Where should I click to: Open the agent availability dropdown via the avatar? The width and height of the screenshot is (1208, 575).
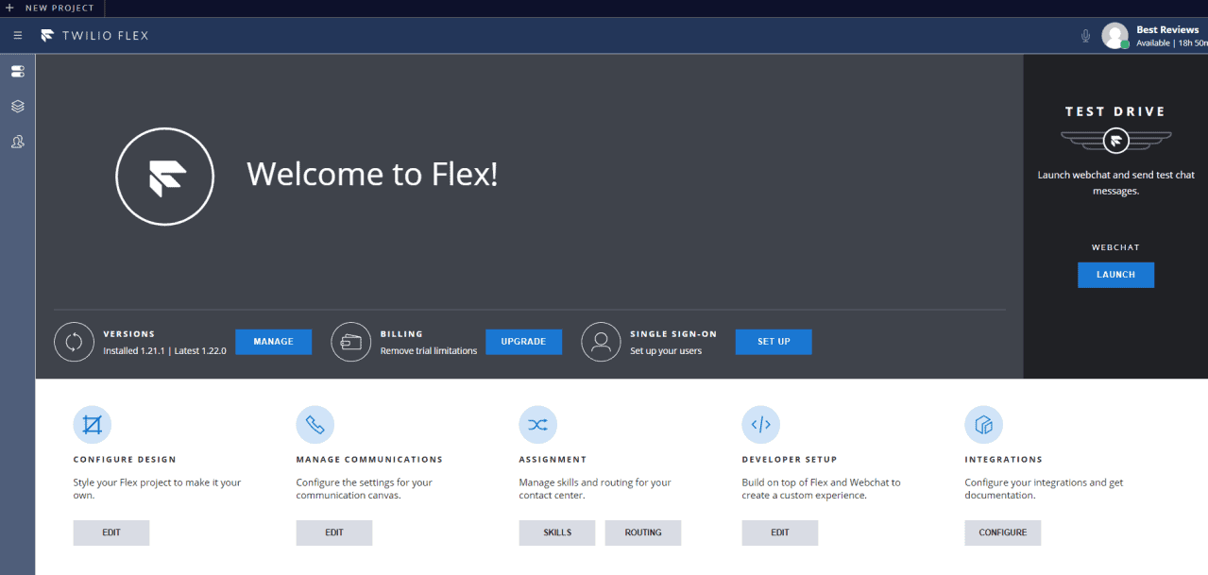[x=1114, y=35]
